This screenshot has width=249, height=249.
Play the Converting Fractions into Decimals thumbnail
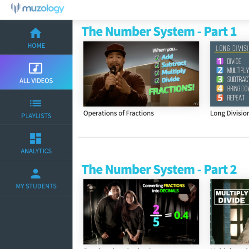pyautogui.click(x=141, y=212)
